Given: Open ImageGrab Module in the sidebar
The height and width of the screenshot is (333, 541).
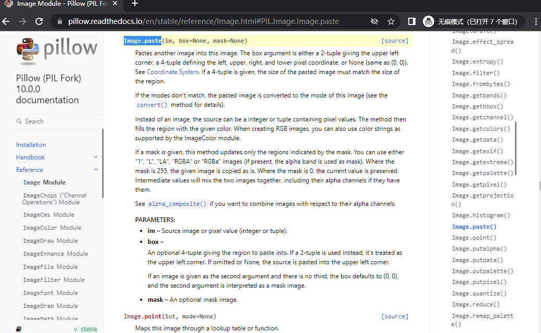Looking at the screenshot, I should coord(51,306).
